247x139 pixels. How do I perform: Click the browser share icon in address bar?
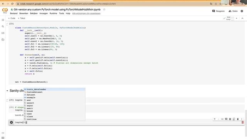pos(216,4)
